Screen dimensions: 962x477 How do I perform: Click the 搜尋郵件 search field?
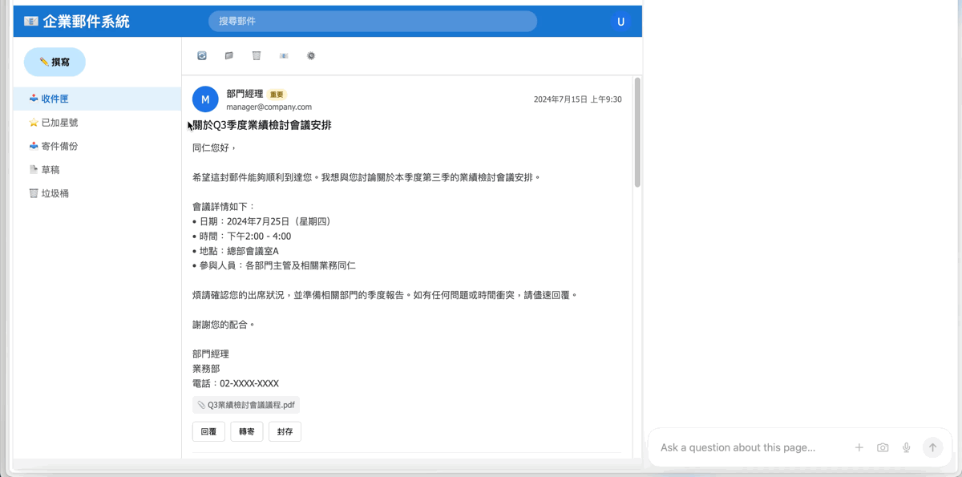click(x=373, y=21)
